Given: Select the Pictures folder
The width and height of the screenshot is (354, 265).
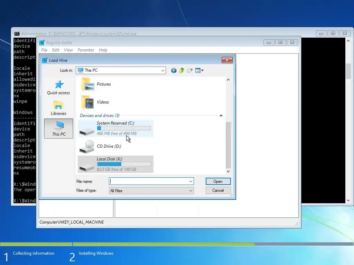Looking at the screenshot, I should coord(96,84).
